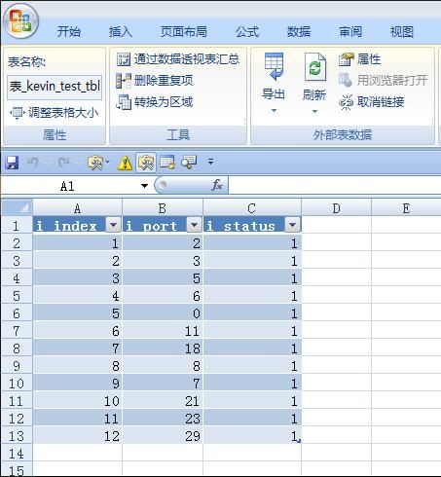Click the fx insert function icon
The height and width of the screenshot is (477, 441).
click(x=217, y=186)
